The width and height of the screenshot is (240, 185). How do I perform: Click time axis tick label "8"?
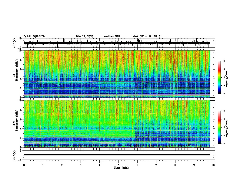tap(175, 165)
